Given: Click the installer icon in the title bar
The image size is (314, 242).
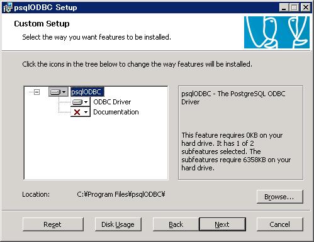Looking at the screenshot, I should point(8,8).
